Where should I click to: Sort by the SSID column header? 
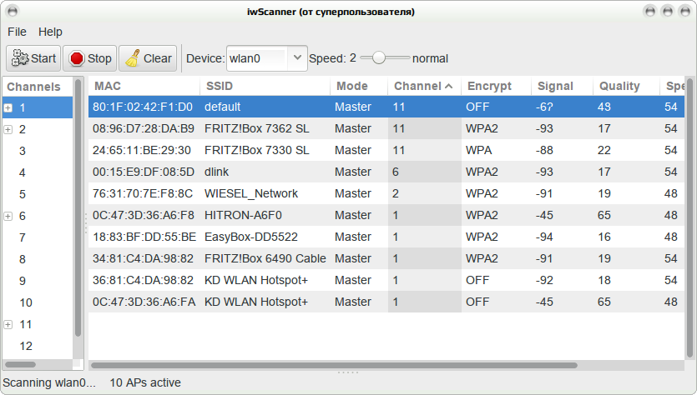[x=265, y=86]
